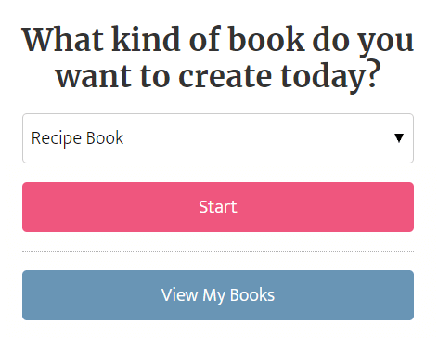Begin the book with the Start button
438x338 pixels.
(218, 207)
